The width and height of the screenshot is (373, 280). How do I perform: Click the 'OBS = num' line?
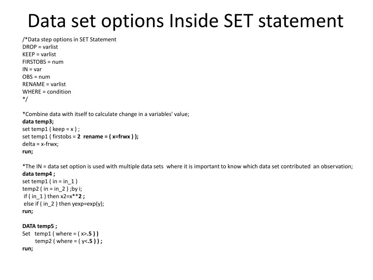[36, 77]
